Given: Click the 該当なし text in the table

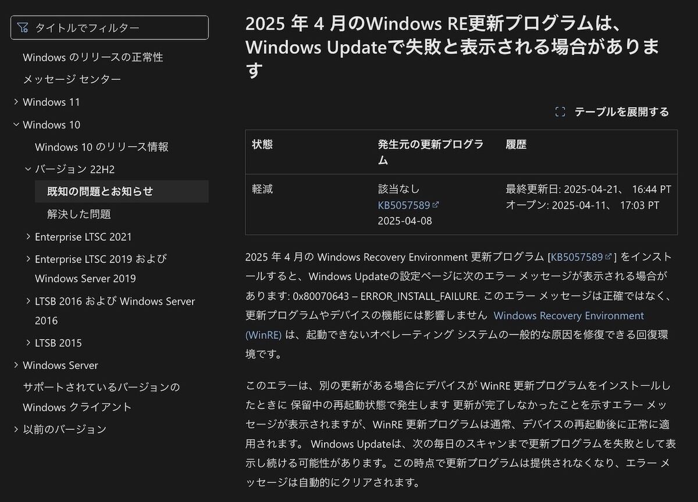Looking at the screenshot, I should [399, 189].
